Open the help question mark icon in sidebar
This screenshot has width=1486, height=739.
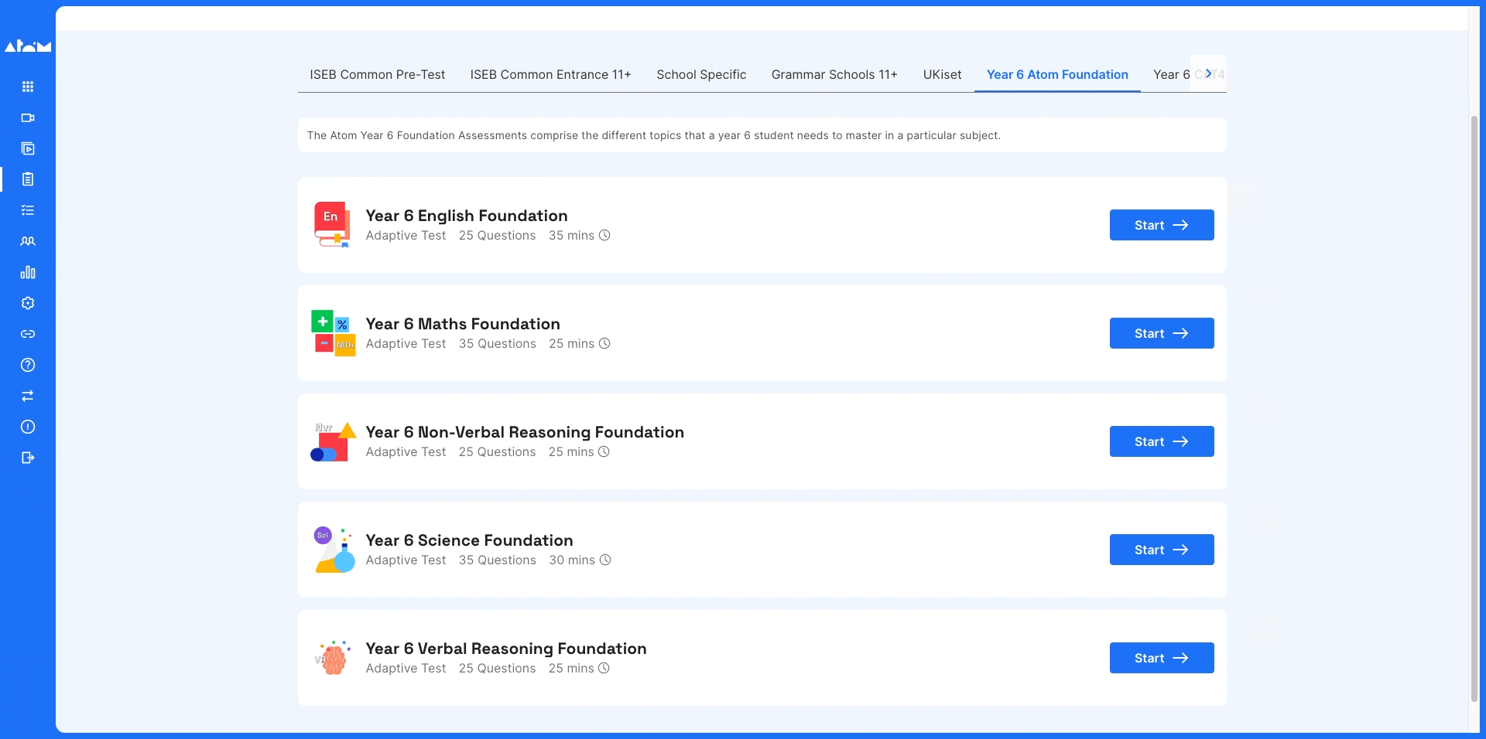click(x=28, y=365)
